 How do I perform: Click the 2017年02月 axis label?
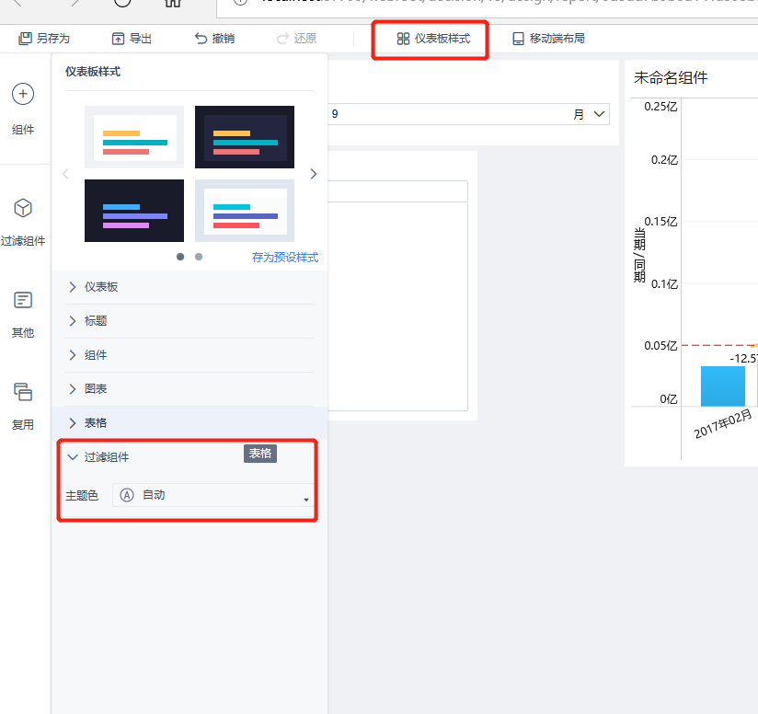[x=723, y=423]
